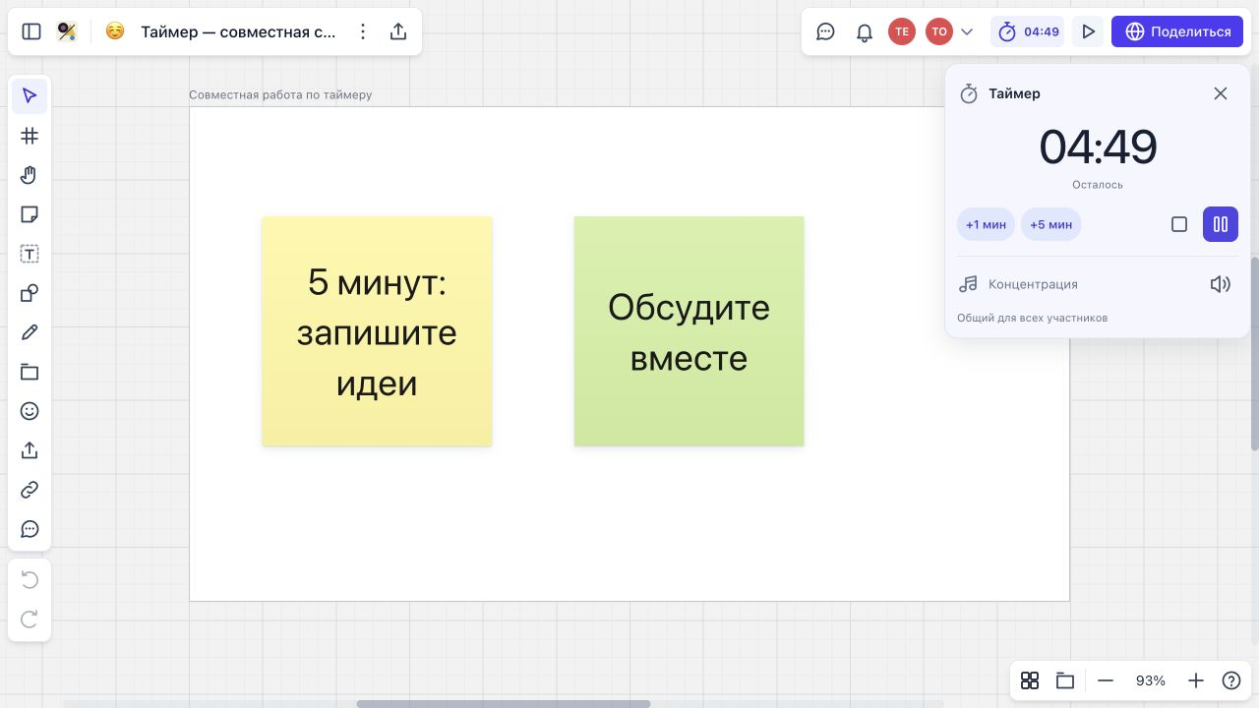
Task: Select the yellow sticky note
Action: [x=377, y=331]
